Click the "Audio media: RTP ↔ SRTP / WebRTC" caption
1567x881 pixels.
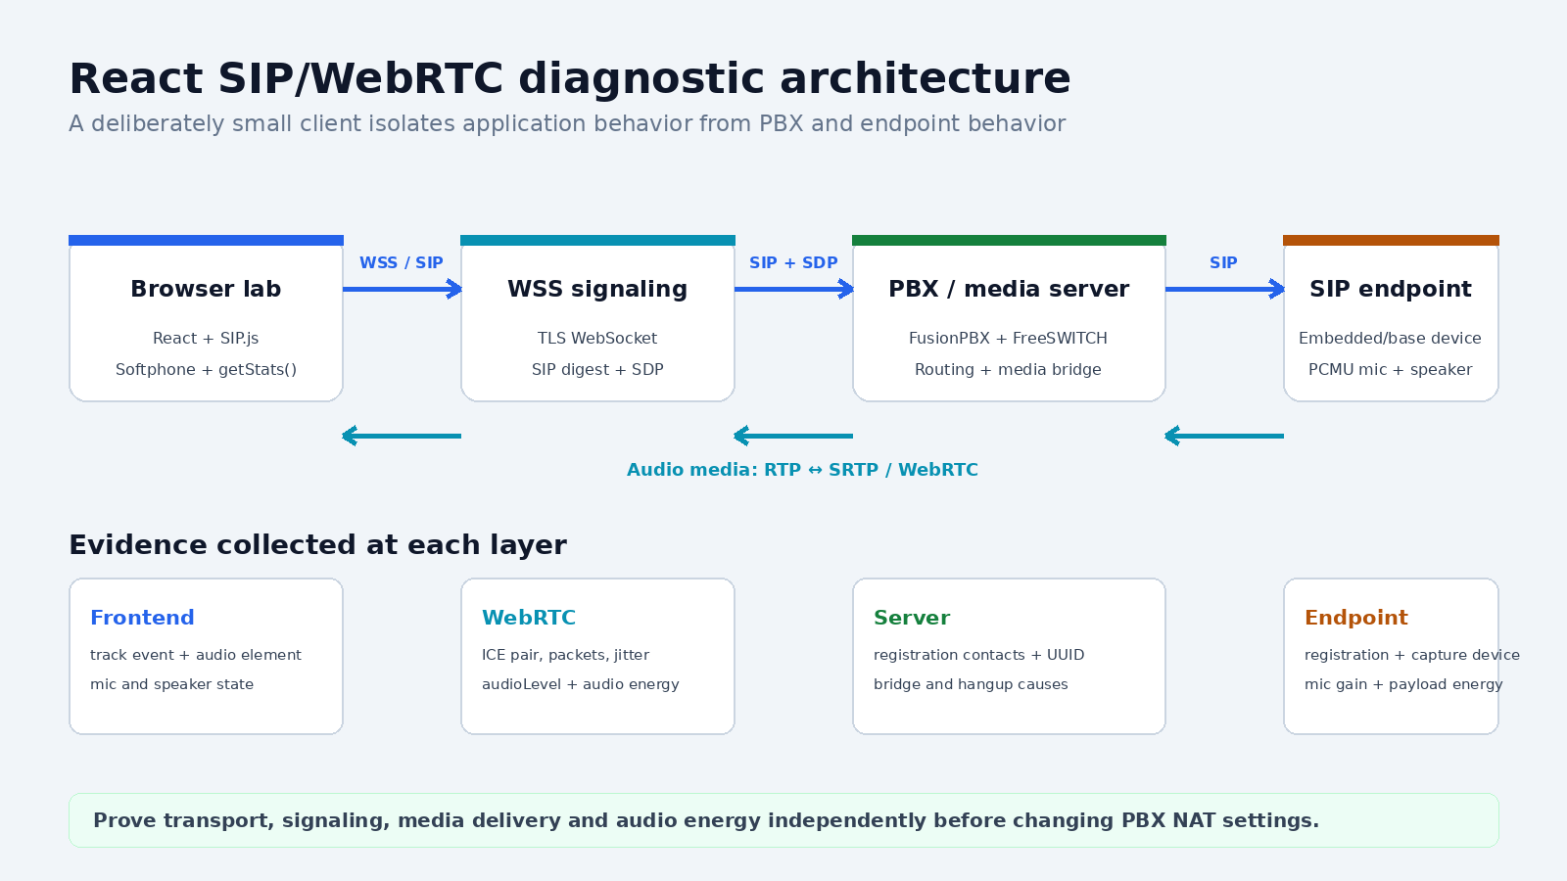(803, 469)
